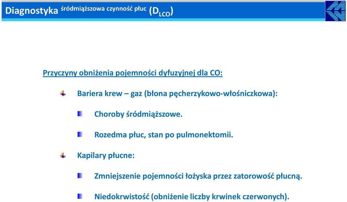This screenshot has height=202, width=347.
Task: Click the cross bullet beside 'Kapilary płucne:'
Action: [63, 155]
